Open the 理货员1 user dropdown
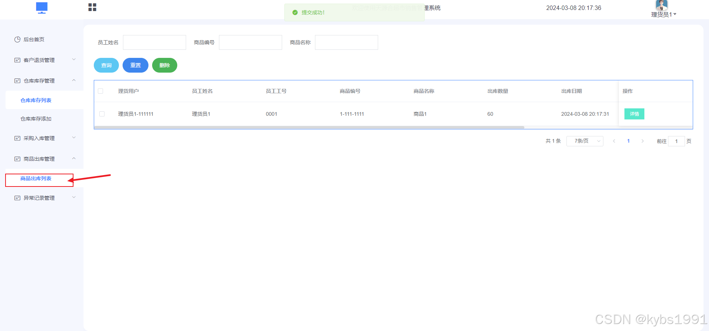The height and width of the screenshot is (331, 709). click(x=664, y=14)
